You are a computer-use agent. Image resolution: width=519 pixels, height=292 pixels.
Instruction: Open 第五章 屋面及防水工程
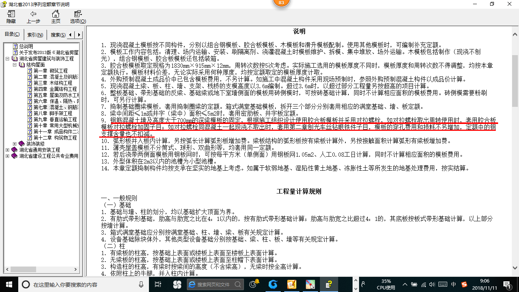click(53, 95)
